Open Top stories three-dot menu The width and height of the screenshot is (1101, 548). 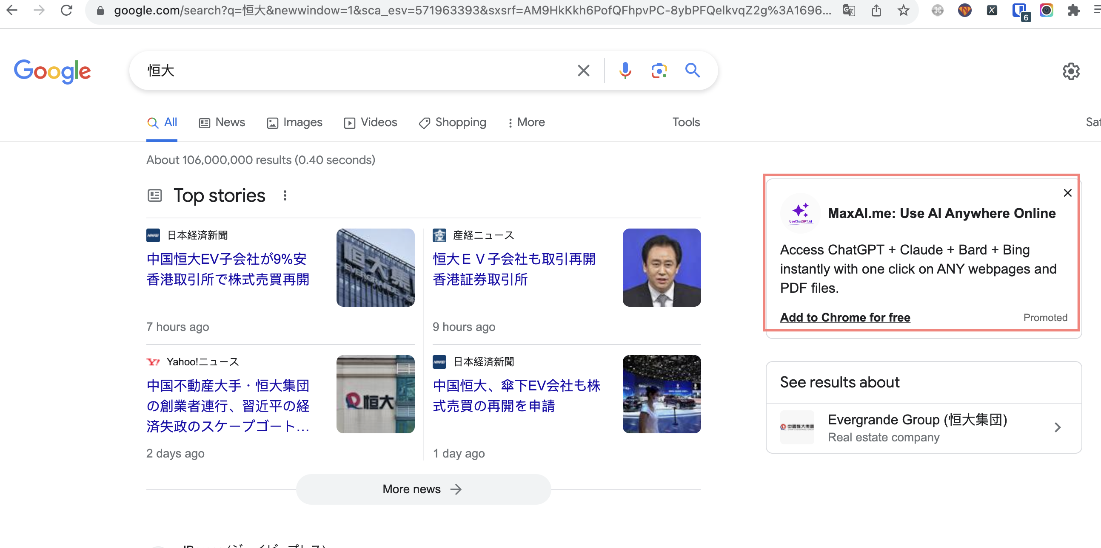tap(285, 195)
